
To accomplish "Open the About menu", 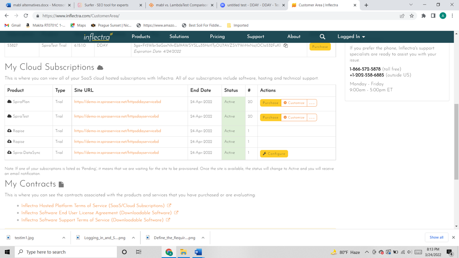I will (x=294, y=37).
